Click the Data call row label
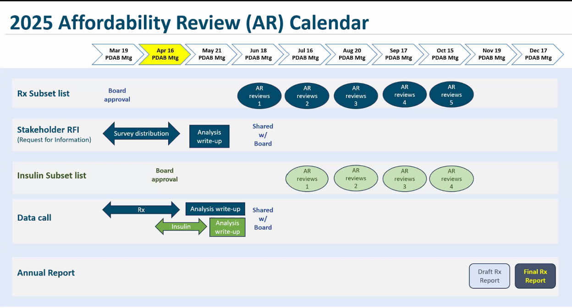572x308 pixels. 34,218
